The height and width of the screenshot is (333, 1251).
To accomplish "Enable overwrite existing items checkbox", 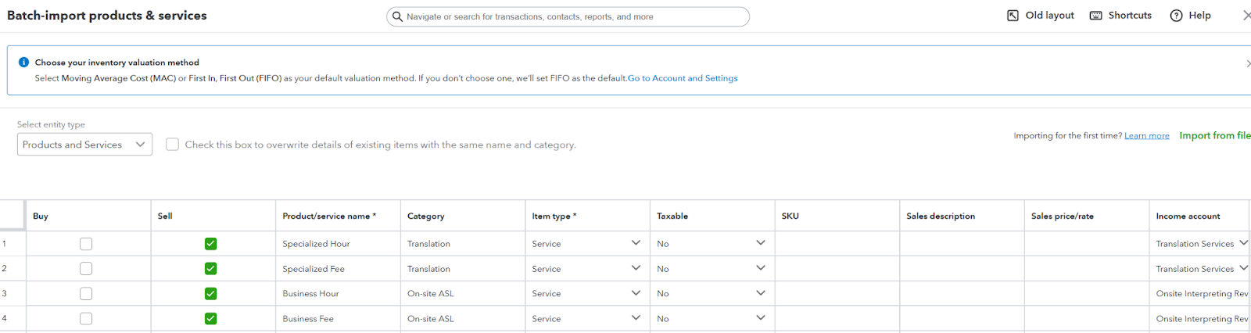I will tap(173, 145).
